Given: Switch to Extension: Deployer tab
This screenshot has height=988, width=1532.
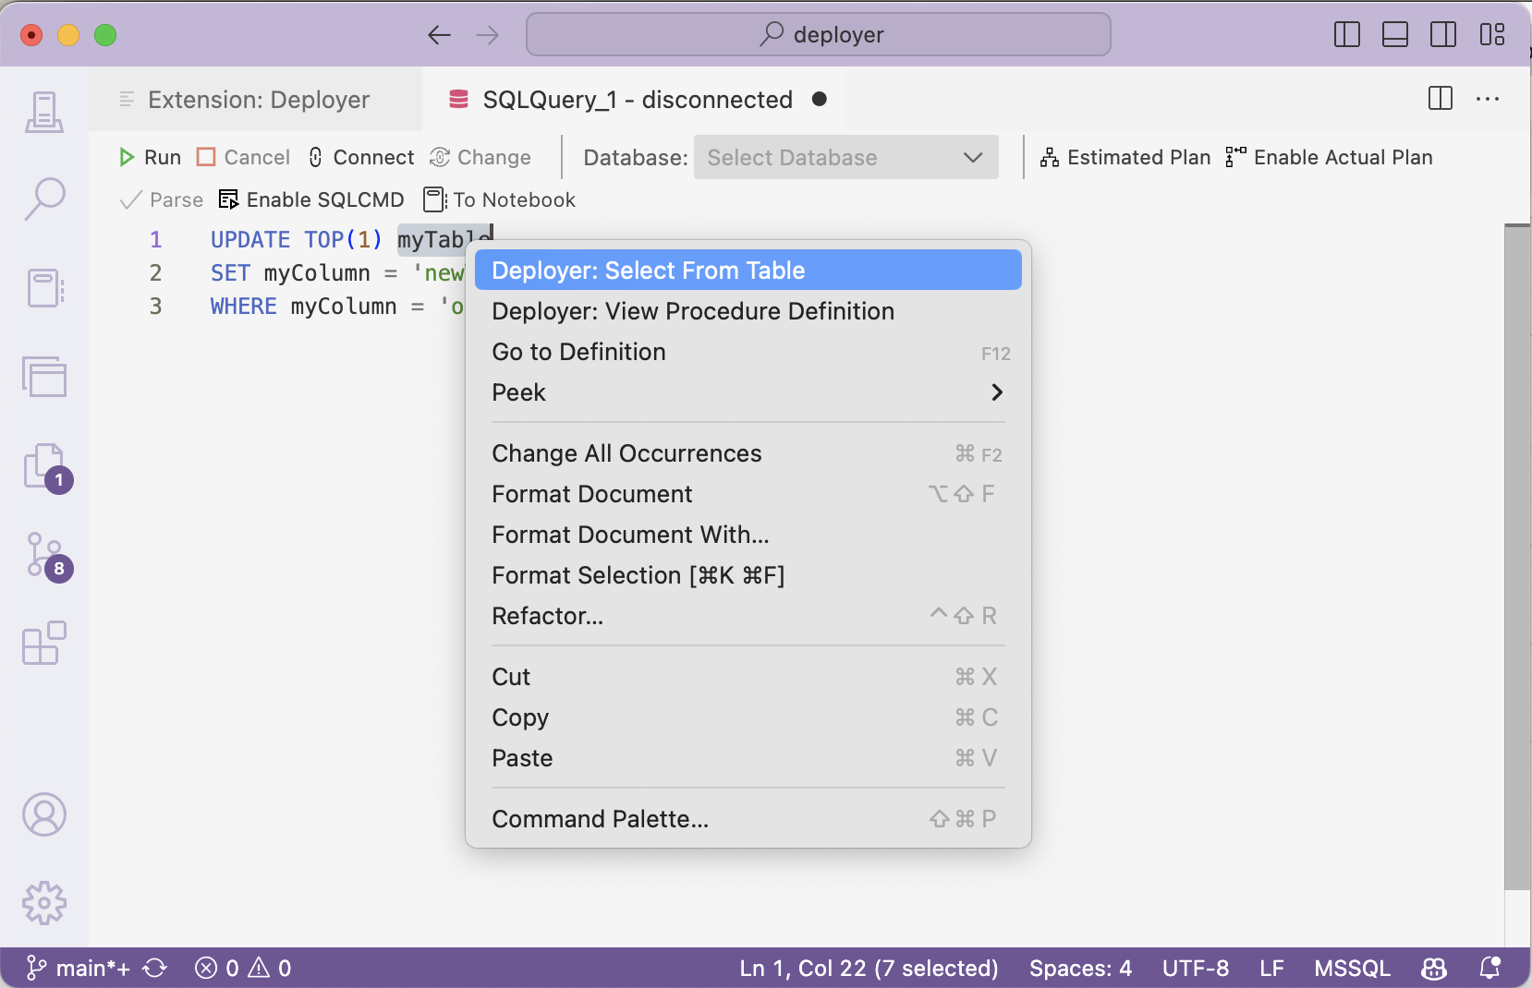Looking at the screenshot, I should pos(256,99).
